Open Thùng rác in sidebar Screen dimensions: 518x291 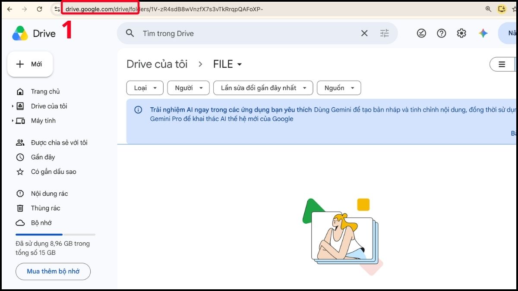tap(45, 208)
